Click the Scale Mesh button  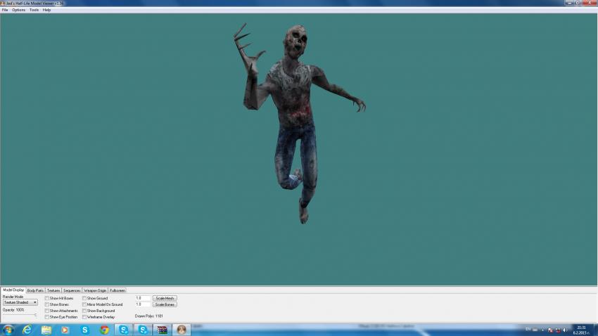click(165, 298)
